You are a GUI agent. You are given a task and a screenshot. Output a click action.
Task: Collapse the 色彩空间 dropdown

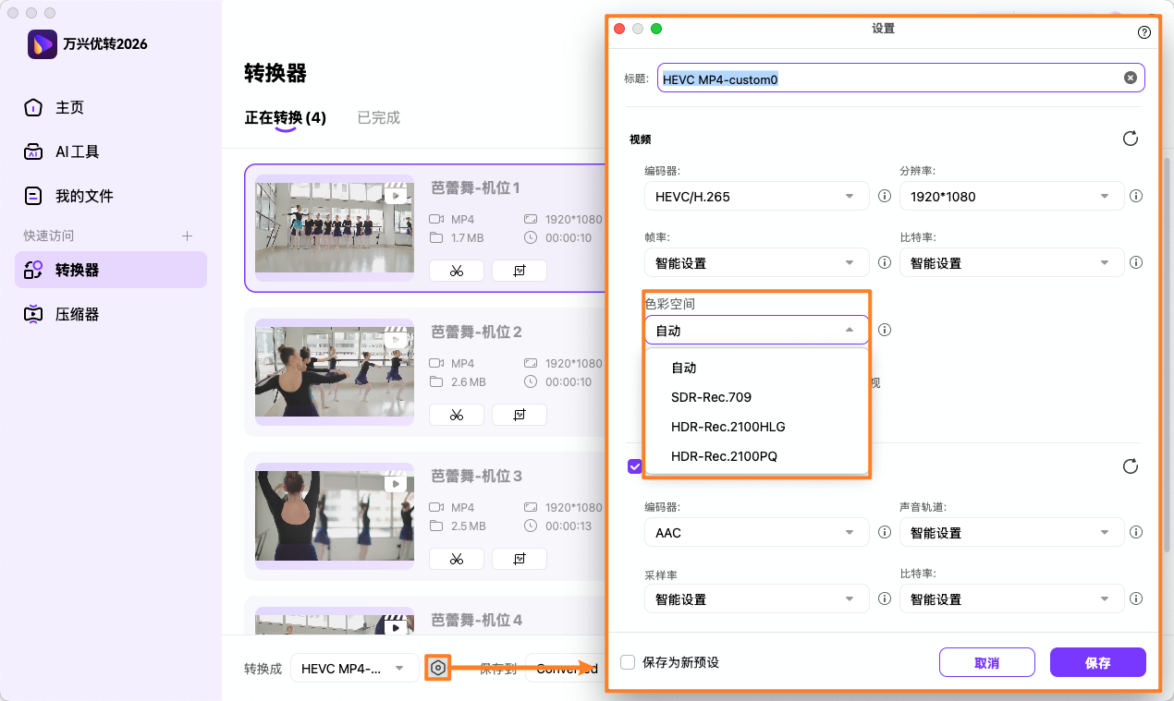pyautogui.click(x=757, y=330)
